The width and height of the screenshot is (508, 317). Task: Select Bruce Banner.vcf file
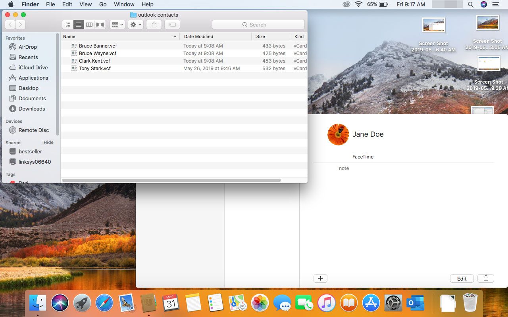(x=184, y=46)
